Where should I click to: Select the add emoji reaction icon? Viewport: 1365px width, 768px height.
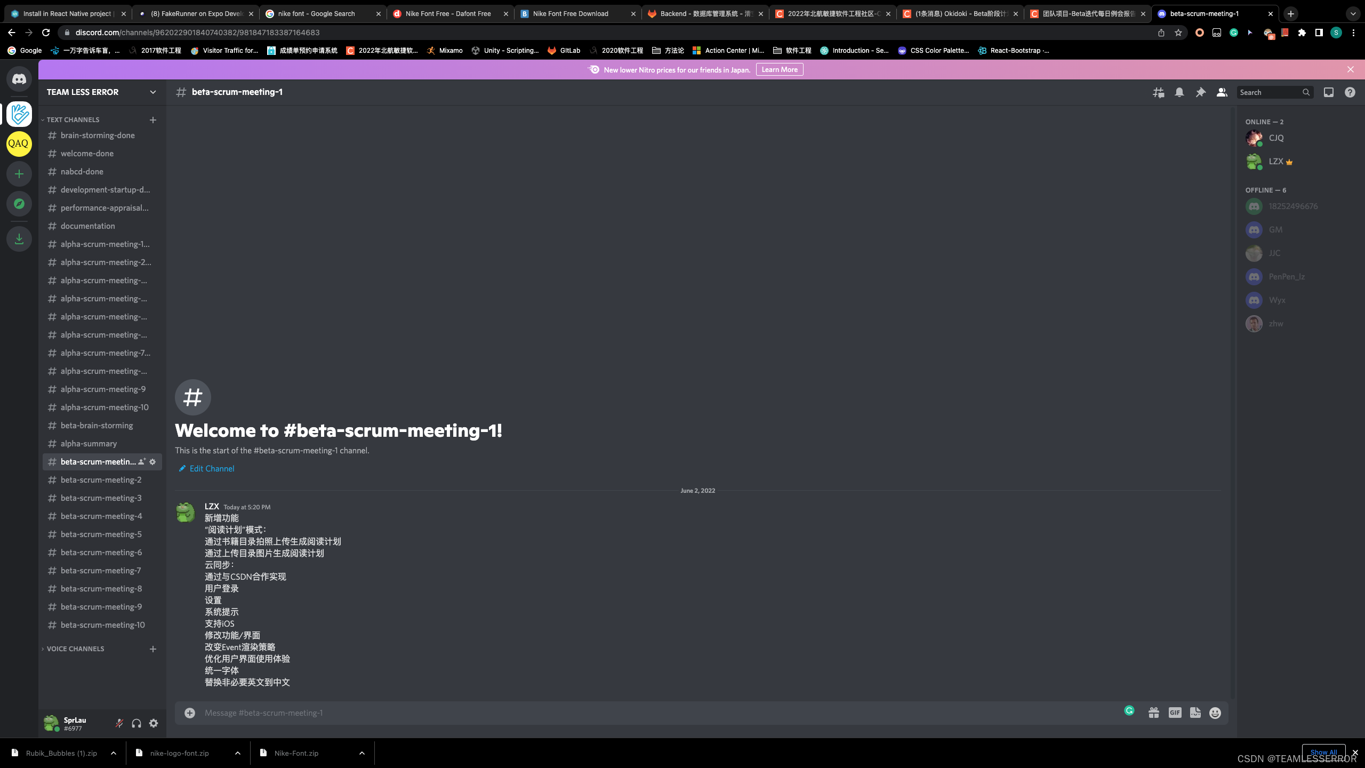1215,713
